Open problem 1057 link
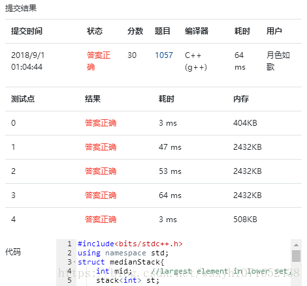 (x=164, y=55)
